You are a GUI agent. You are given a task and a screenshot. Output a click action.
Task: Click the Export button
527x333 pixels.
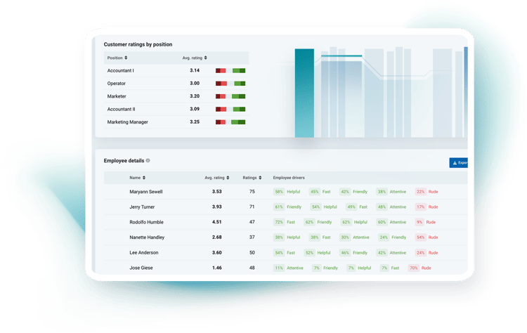click(458, 162)
